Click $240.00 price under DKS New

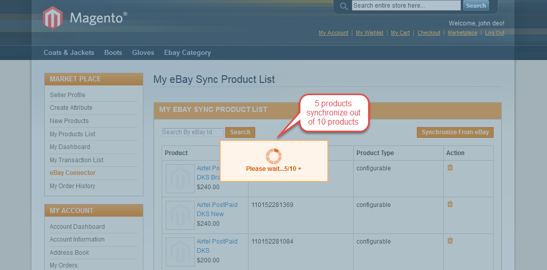pyautogui.click(x=208, y=224)
